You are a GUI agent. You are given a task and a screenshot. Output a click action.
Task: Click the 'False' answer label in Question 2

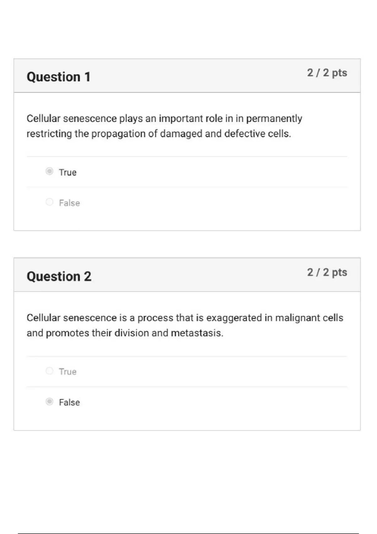point(69,402)
